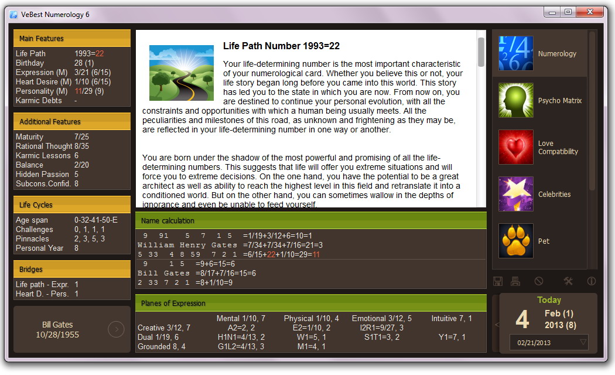Image resolution: width=615 pixels, height=375 pixels.
Task: Click the right sidebar module scrollbar
Action: tap(592, 112)
